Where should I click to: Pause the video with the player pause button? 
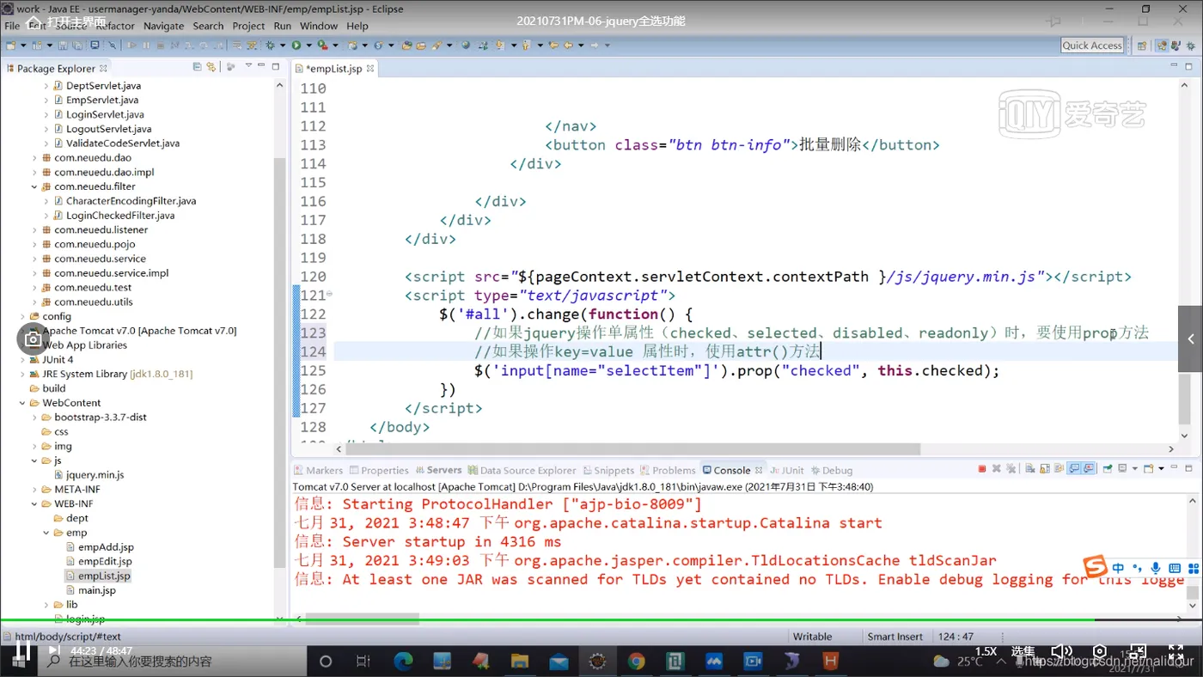click(23, 651)
